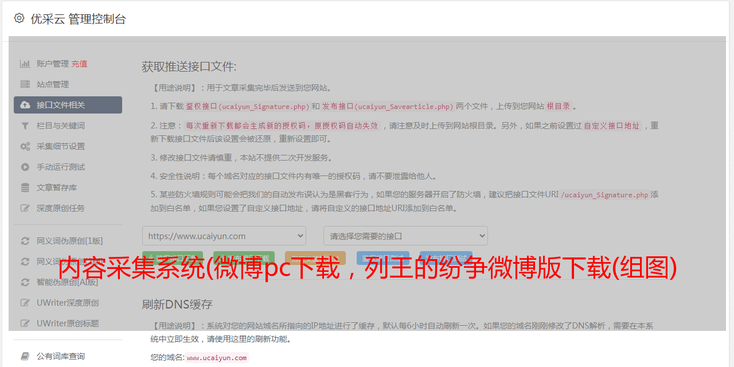Click the blue 发布接口测试 button
The height and width of the screenshot is (367, 734).
click(x=446, y=259)
